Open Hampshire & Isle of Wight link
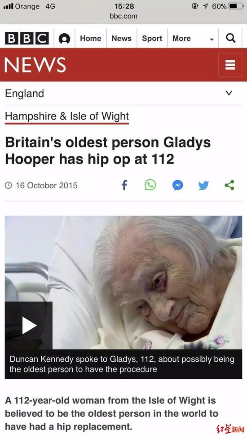This screenshot has width=247, height=439. (67, 116)
